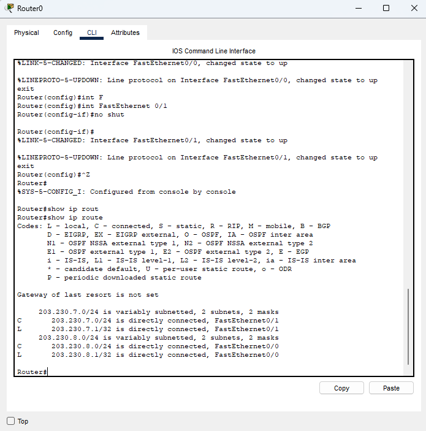Click the 'Router#show ip route' command line

pyautogui.click(x=60, y=218)
